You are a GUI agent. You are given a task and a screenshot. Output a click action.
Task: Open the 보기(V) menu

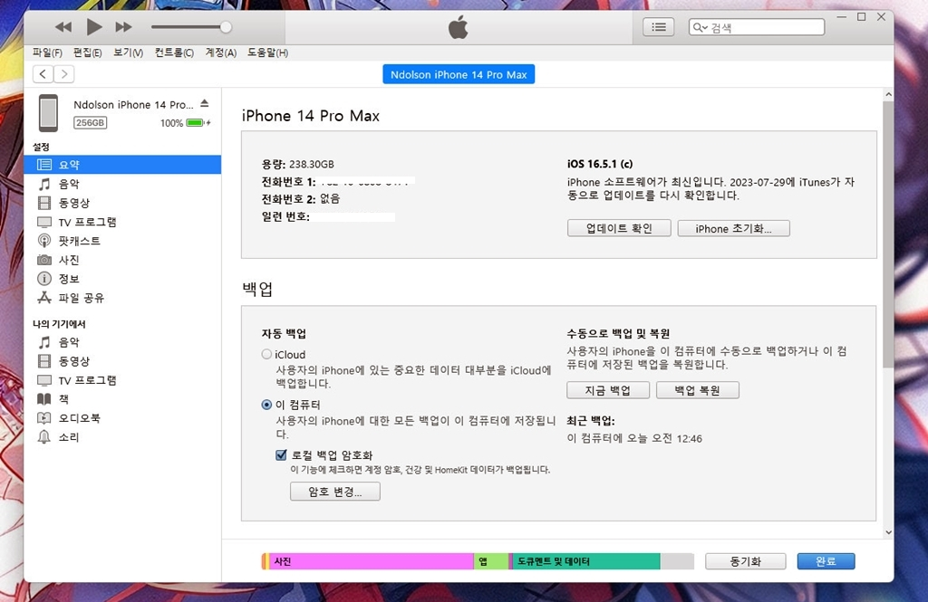pos(129,53)
